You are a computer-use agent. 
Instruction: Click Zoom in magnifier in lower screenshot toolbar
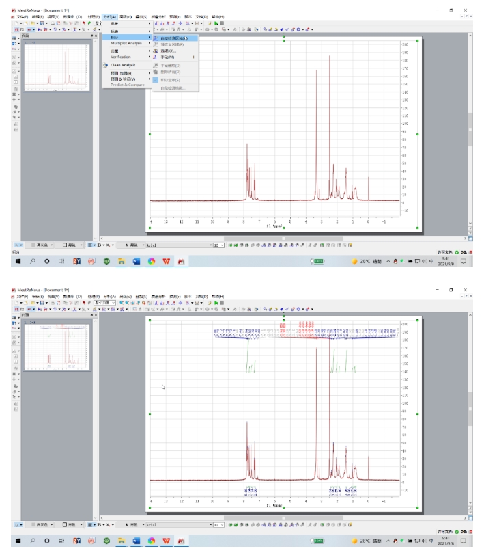point(122,303)
